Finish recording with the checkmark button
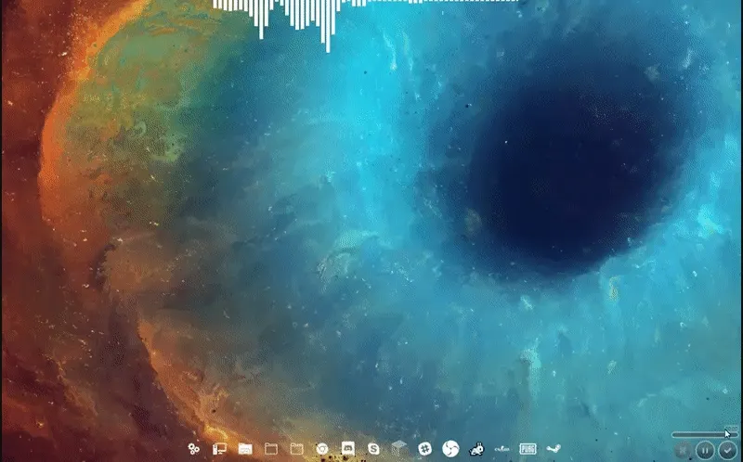Image resolution: width=743 pixels, height=462 pixels. coord(727,450)
